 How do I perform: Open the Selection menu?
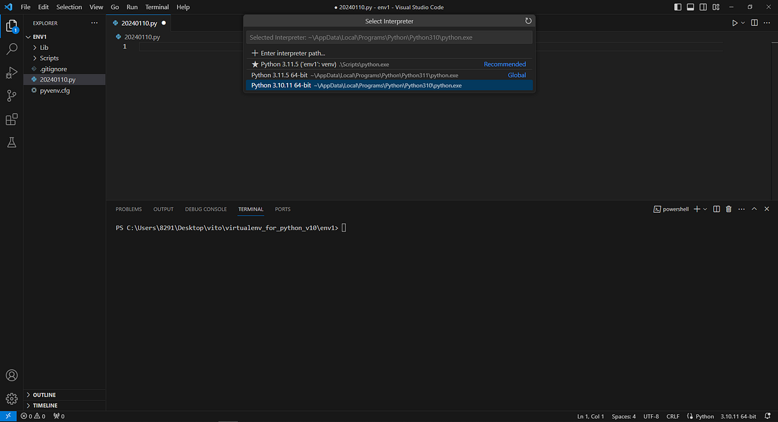tap(69, 7)
